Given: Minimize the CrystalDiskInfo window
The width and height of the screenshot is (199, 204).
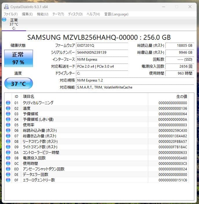Looking at the screenshot, I should [x=164, y=7].
